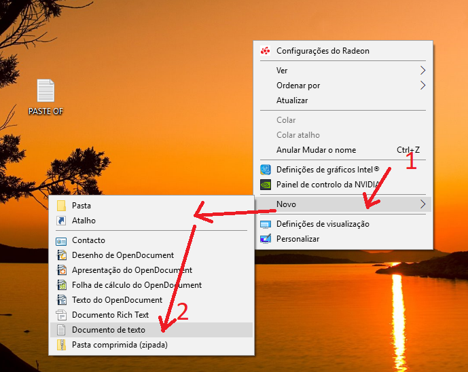Create a new Contacto
Viewport: 468px width, 372px height.
click(151, 240)
